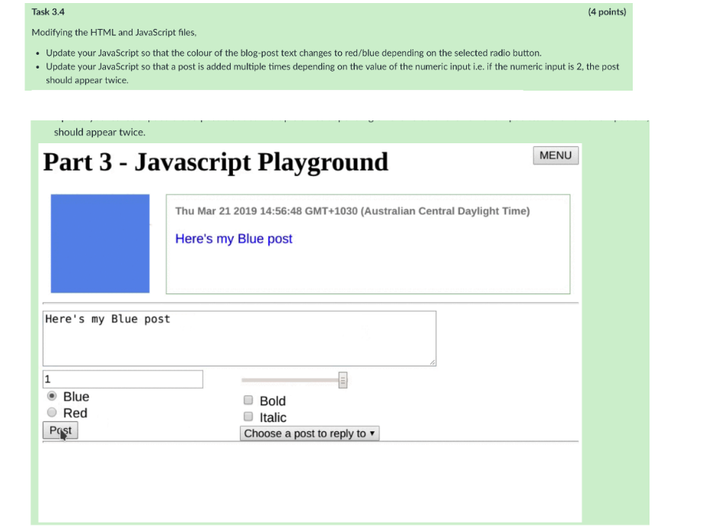Deselect the Blue radio by clicking Red
Image resolution: width=715 pixels, height=531 pixels.
coord(51,412)
